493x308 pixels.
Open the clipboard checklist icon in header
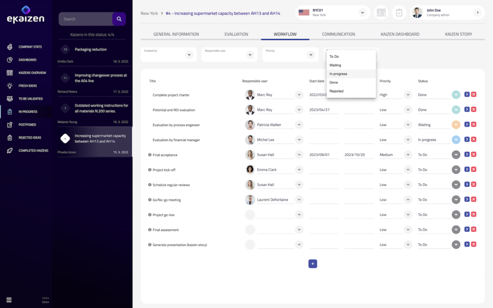point(399,13)
